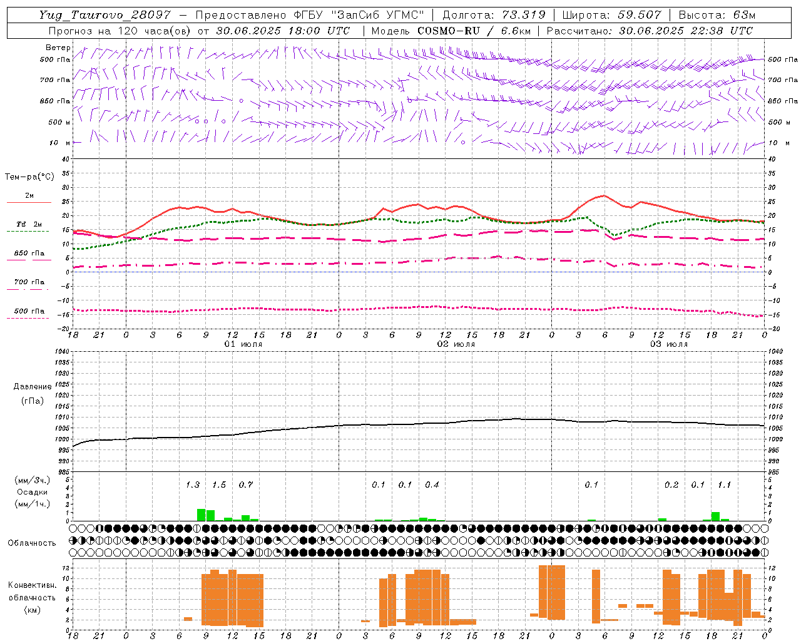This screenshot has height=641, width=801.
Task: Click the Тем-ра(°C) axis title
Action: [x=29, y=177]
